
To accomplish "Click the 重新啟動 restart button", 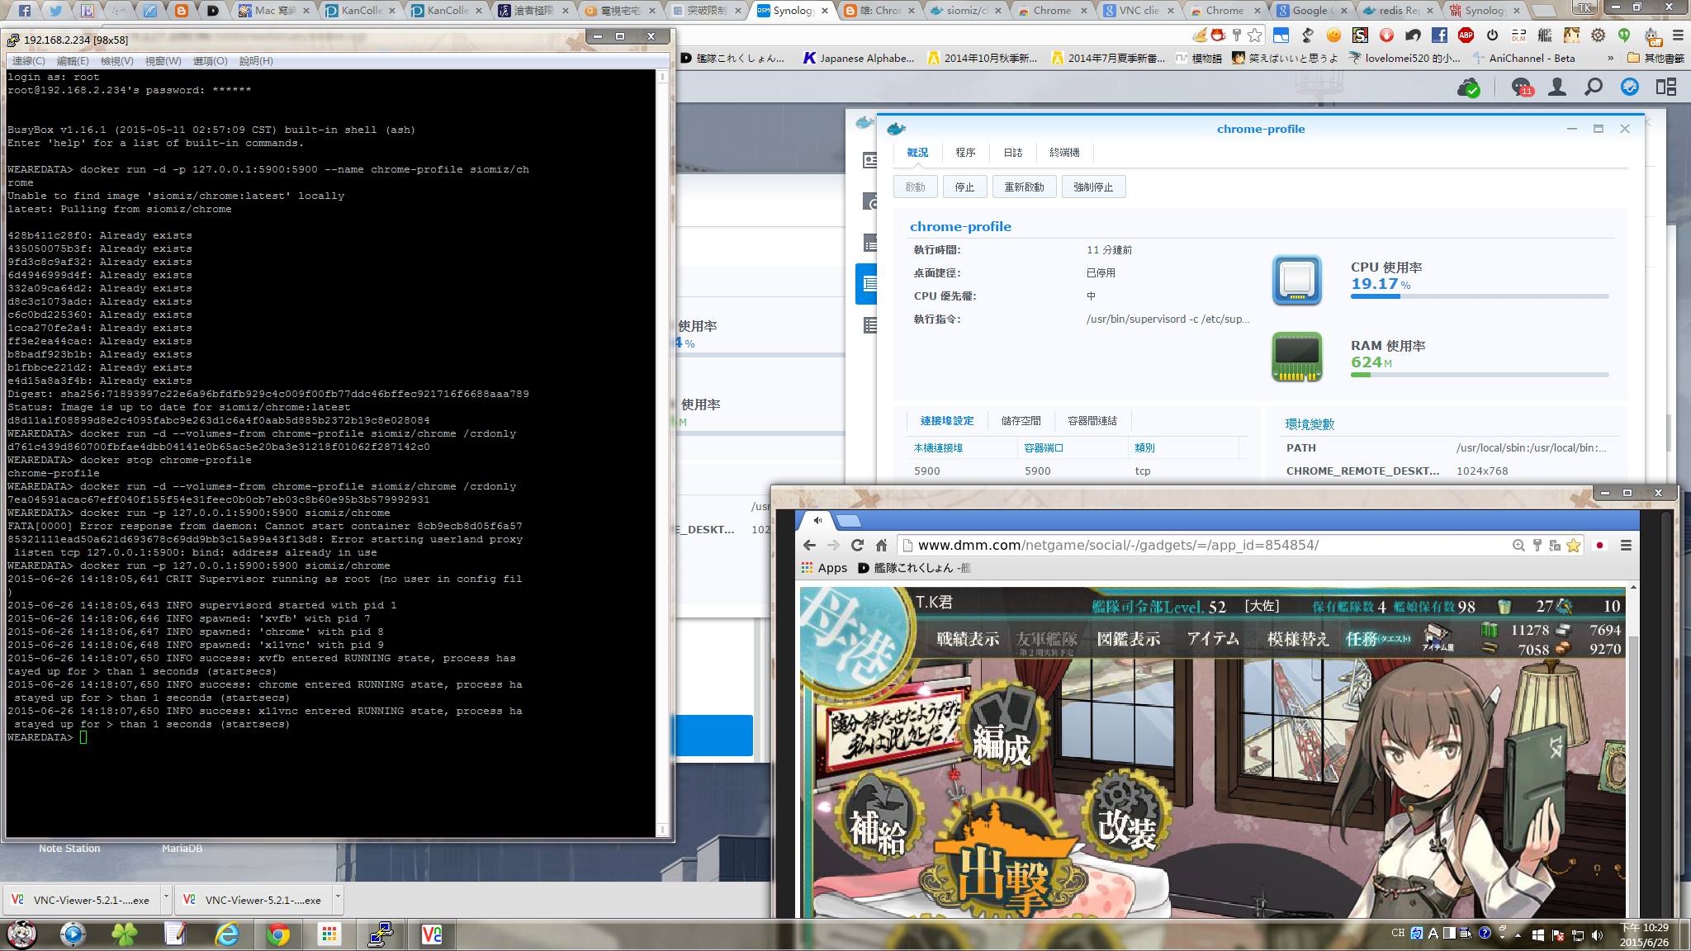I will [1024, 187].
